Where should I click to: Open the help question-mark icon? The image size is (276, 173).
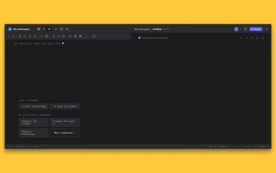point(61,29)
